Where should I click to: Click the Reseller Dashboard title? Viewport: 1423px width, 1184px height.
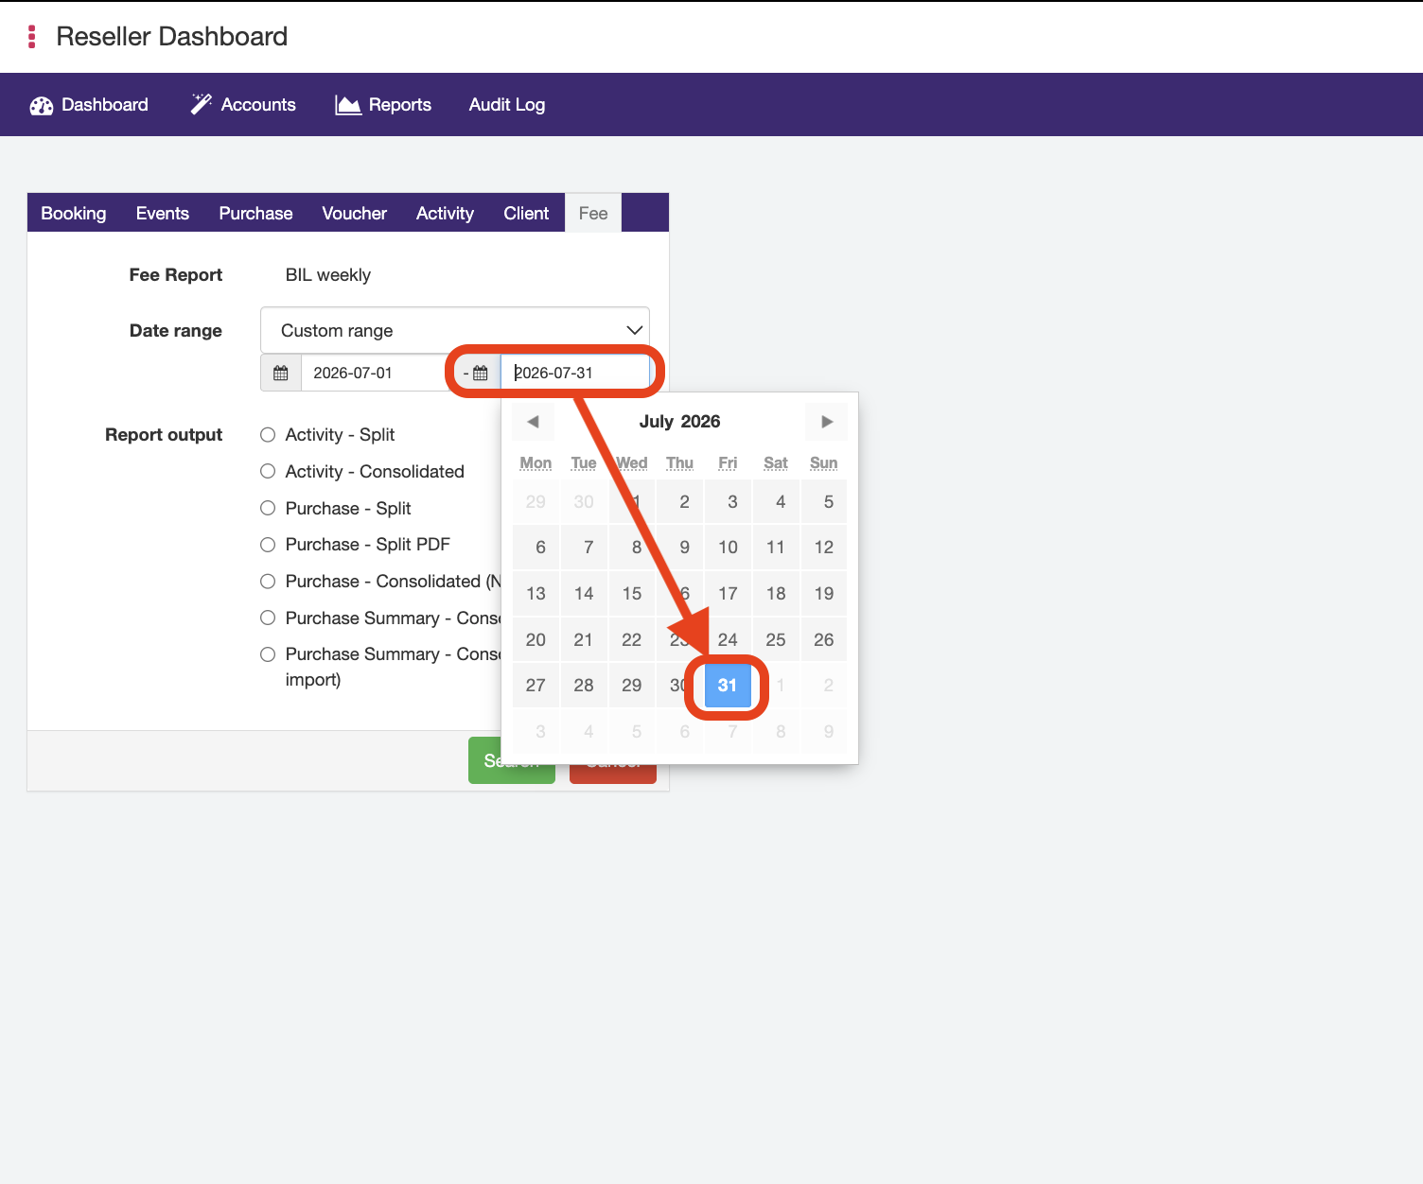click(x=172, y=36)
